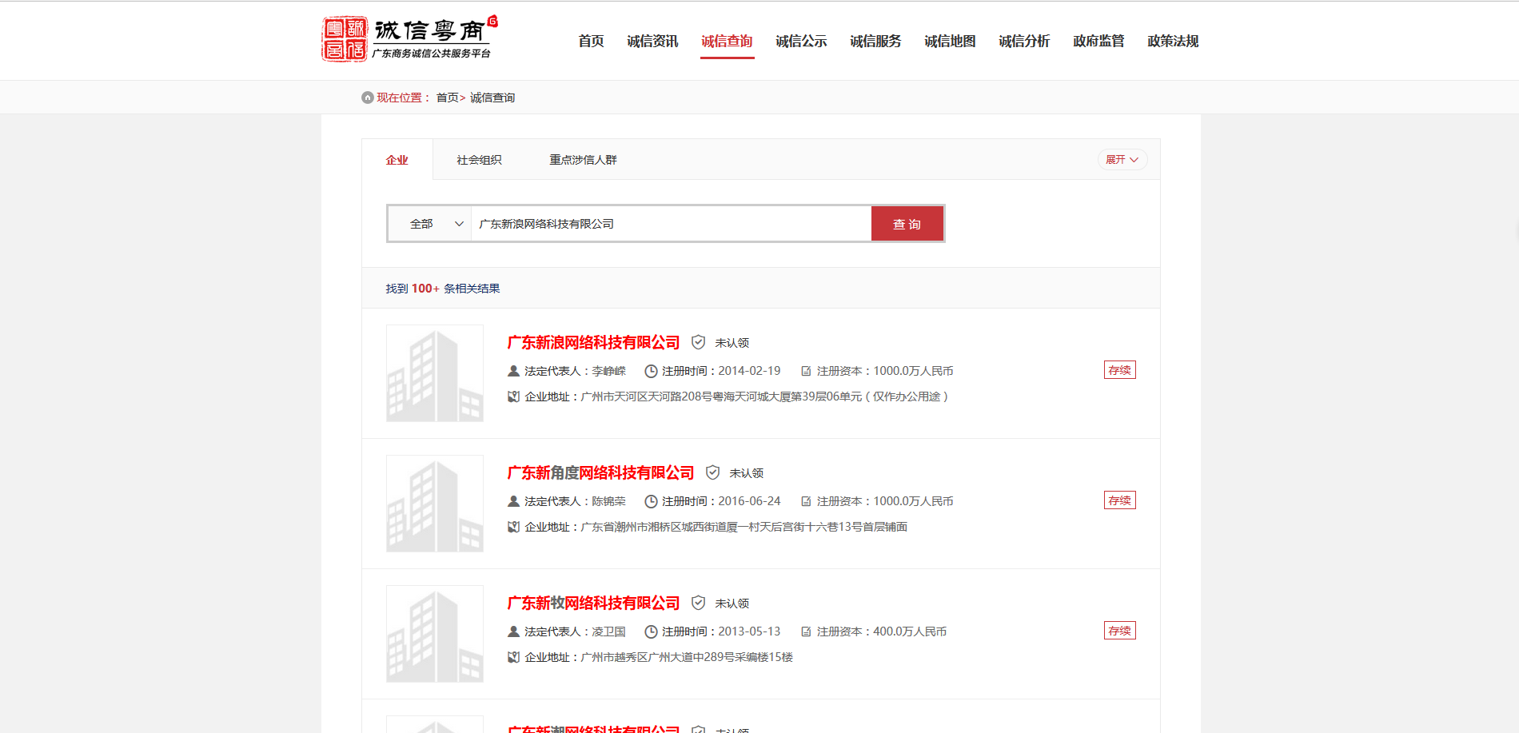Click the red 查询 search button
Screen dimensions: 1519x733
(x=907, y=224)
